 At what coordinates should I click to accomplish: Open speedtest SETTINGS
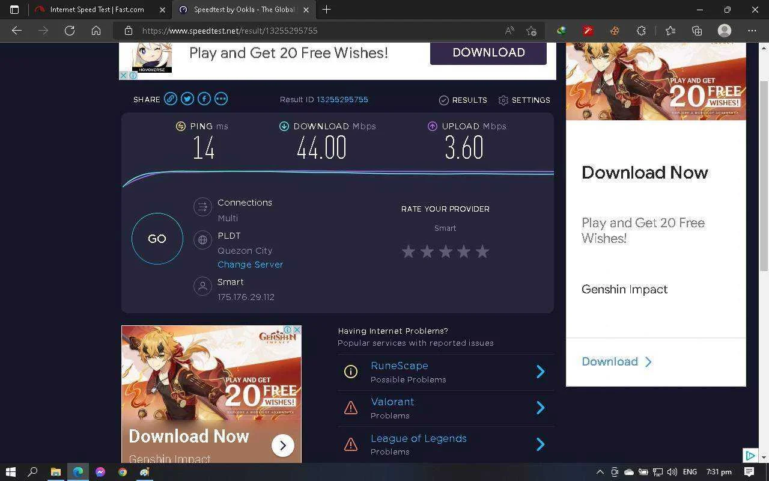[524, 100]
